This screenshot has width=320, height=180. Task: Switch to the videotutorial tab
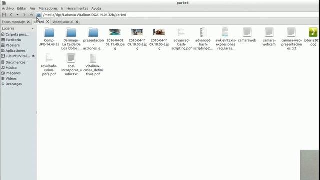63,22
